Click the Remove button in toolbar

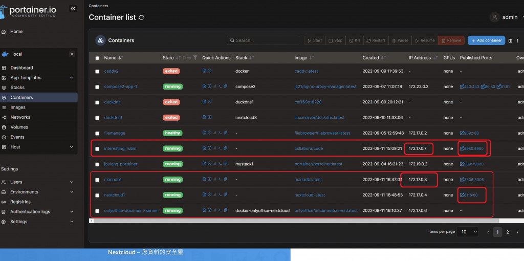tap(451, 40)
